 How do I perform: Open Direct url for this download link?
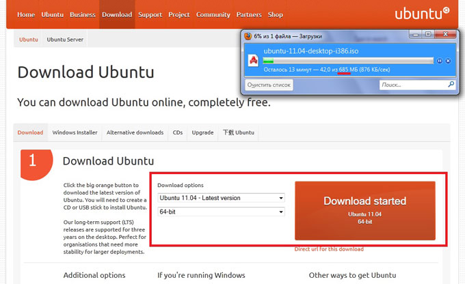pos(329,249)
